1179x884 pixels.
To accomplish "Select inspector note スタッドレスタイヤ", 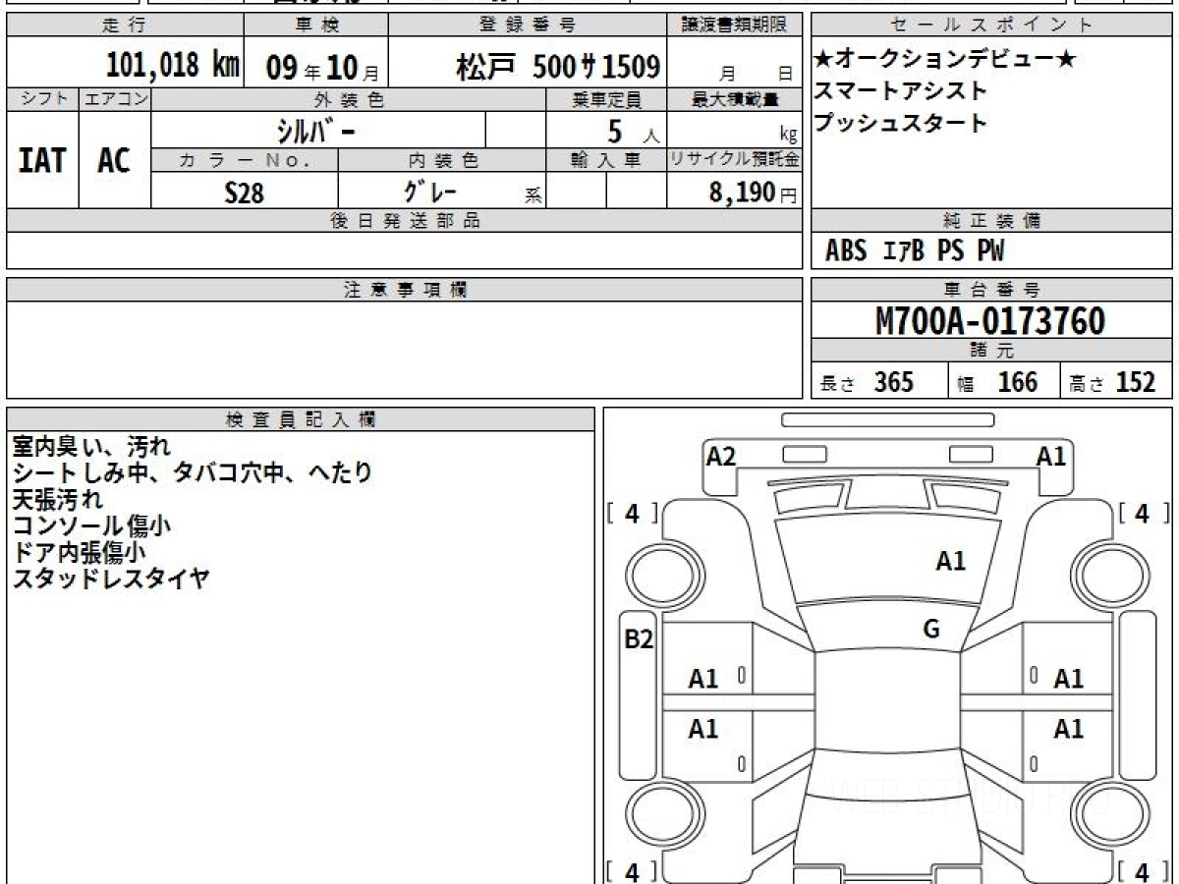I will click(x=111, y=579).
